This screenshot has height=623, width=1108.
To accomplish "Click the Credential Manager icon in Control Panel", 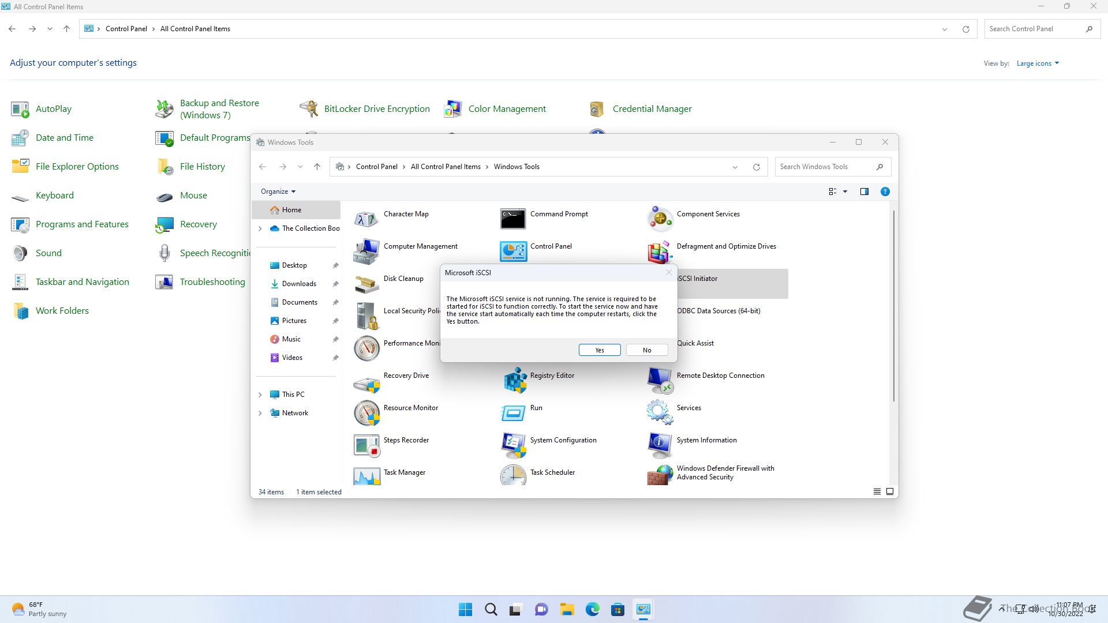I will click(597, 109).
